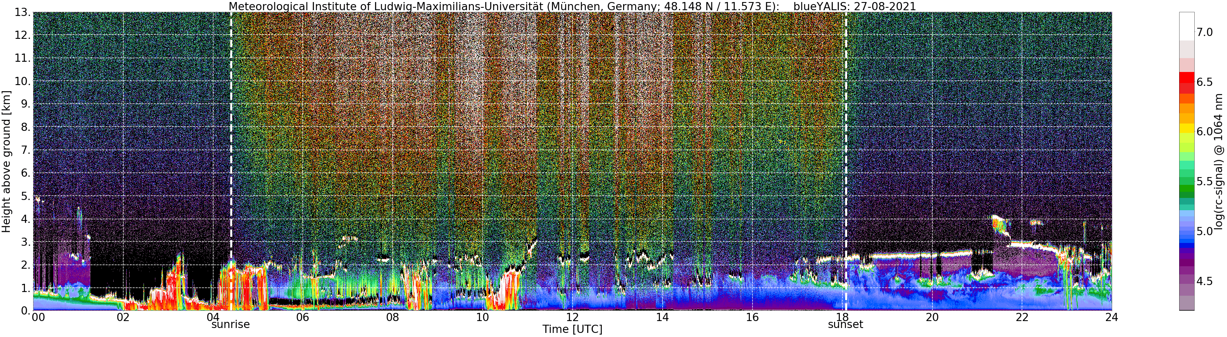The width and height of the screenshot is (1227, 337).
Task: Click the 'sunset' label below the time axis
Action: click(x=846, y=325)
